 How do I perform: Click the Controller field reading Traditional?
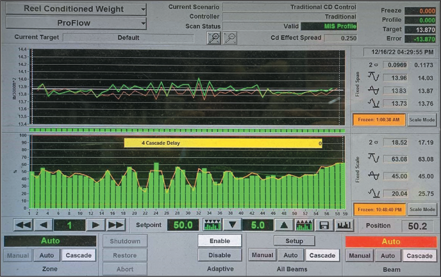tap(290, 17)
